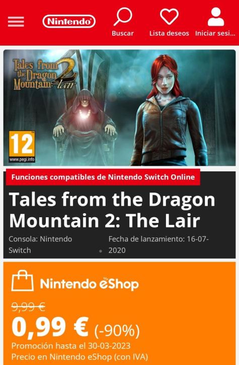Click the Nintendo eShop logo text
The image size is (239, 365).
tap(90, 284)
